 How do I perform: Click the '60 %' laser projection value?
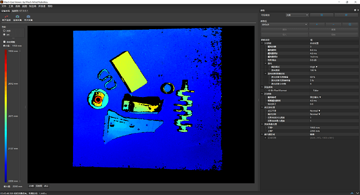(312, 77)
